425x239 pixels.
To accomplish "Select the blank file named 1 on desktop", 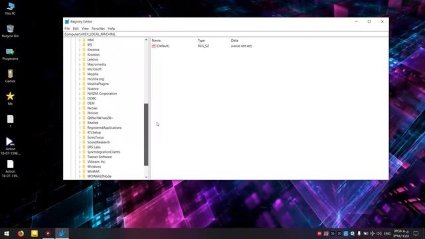I will (11, 121).
